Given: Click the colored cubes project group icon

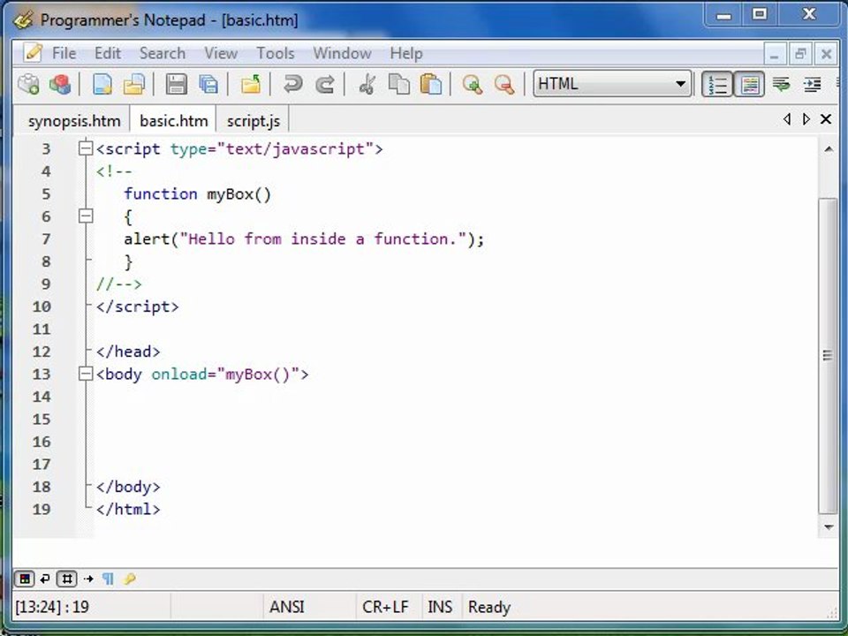Looking at the screenshot, I should (60, 85).
